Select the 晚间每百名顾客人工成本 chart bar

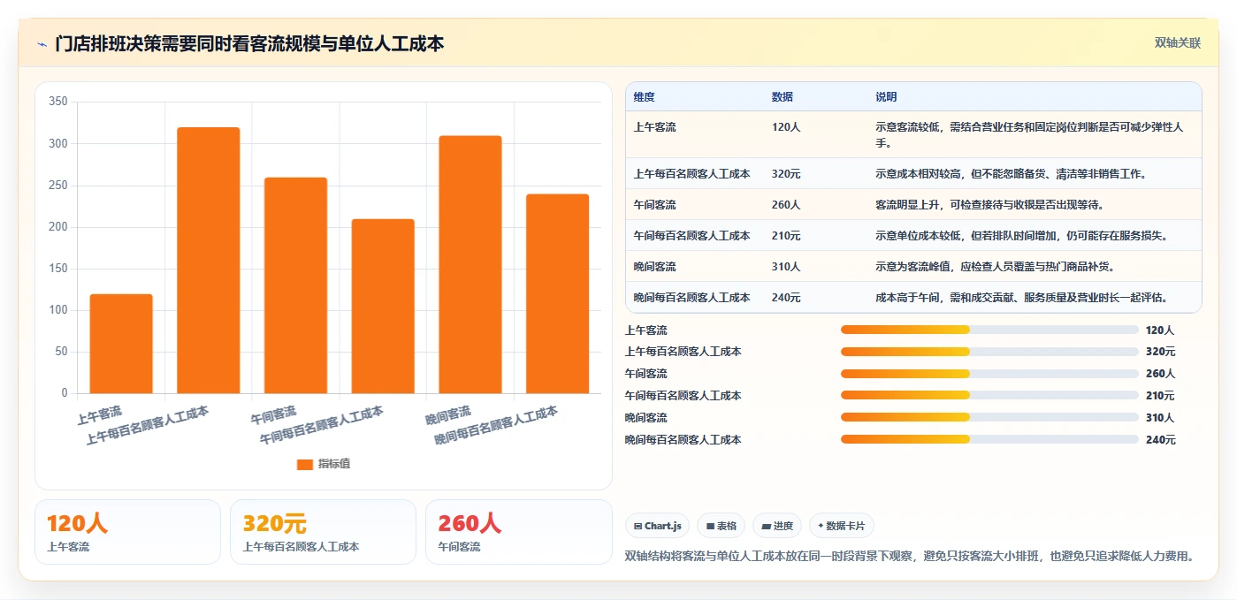[x=558, y=293]
